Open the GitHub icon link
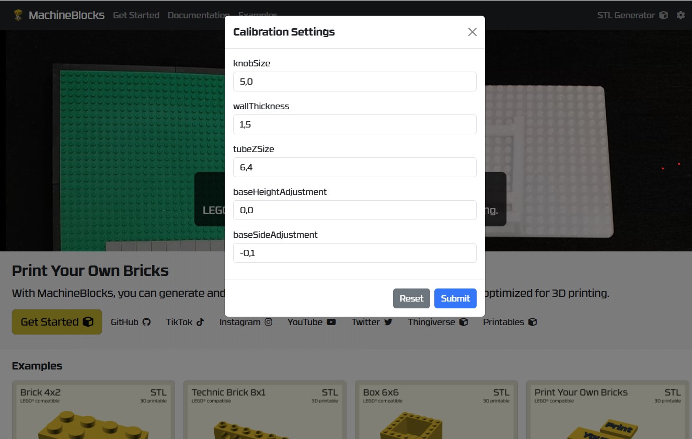692x439 pixels. coord(147,322)
